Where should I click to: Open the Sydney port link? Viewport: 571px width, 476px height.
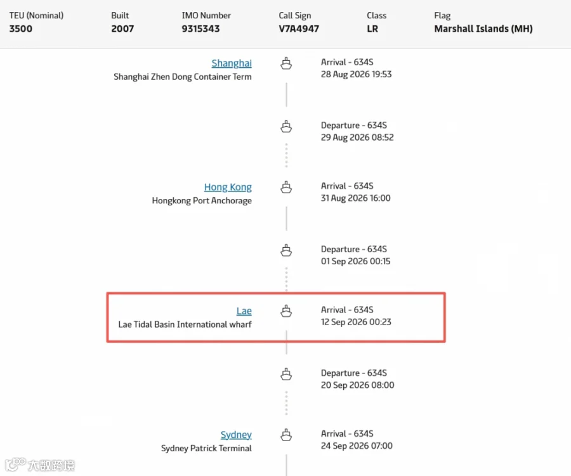click(x=236, y=435)
